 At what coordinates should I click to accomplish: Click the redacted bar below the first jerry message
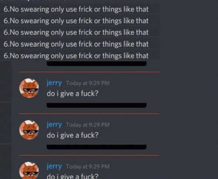click(96, 105)
